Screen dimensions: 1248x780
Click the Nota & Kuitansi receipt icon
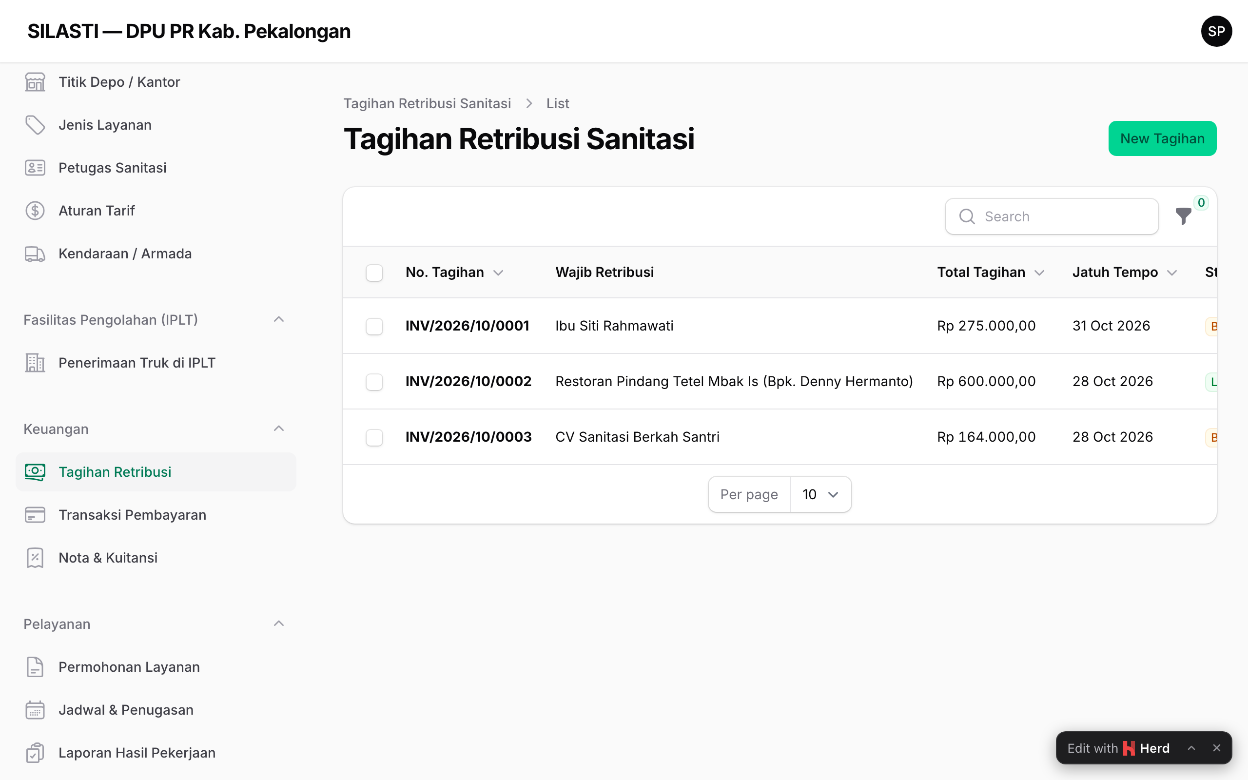point(35,558)
